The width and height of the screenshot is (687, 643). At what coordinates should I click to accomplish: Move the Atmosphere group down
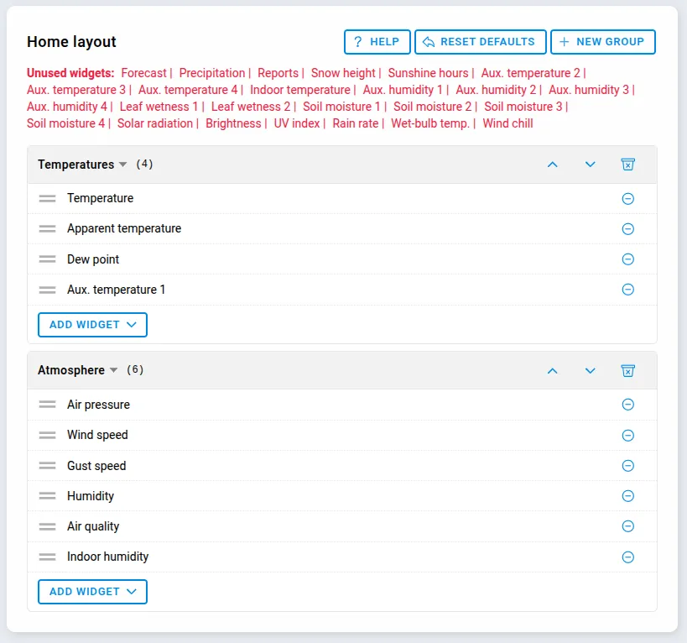click(591, 371)
